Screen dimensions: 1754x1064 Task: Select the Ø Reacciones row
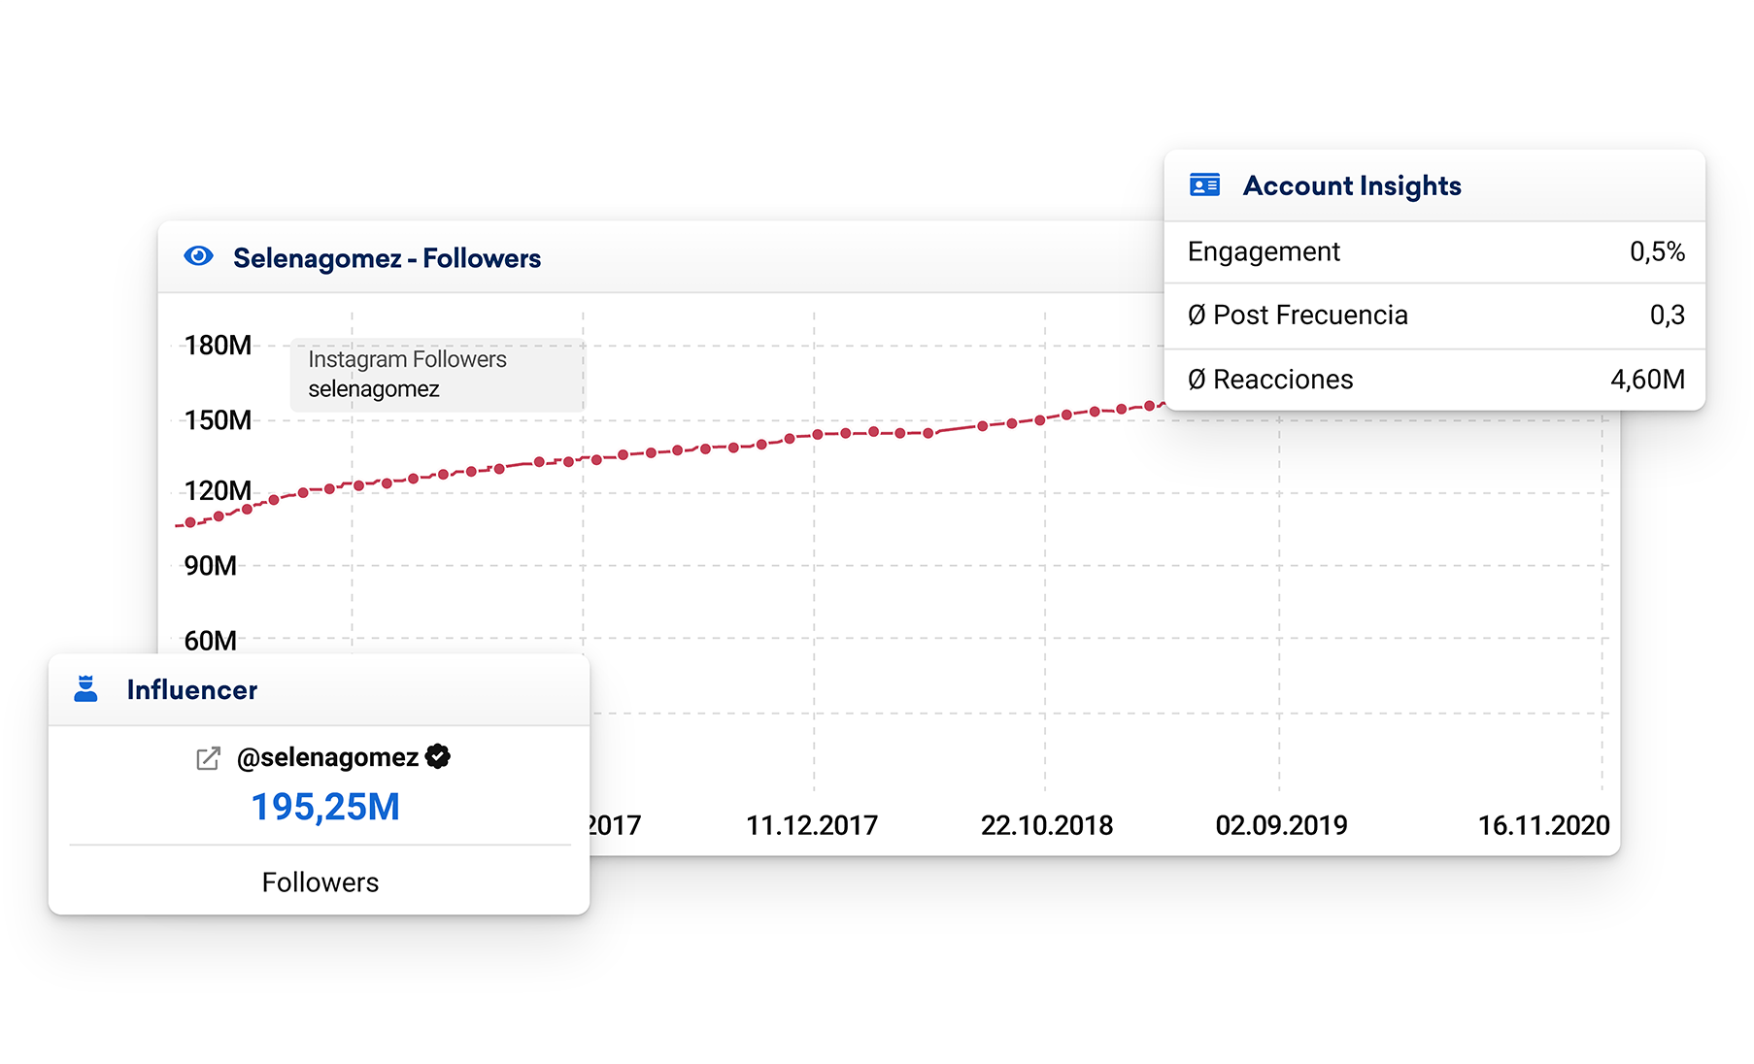point(1434,380)
